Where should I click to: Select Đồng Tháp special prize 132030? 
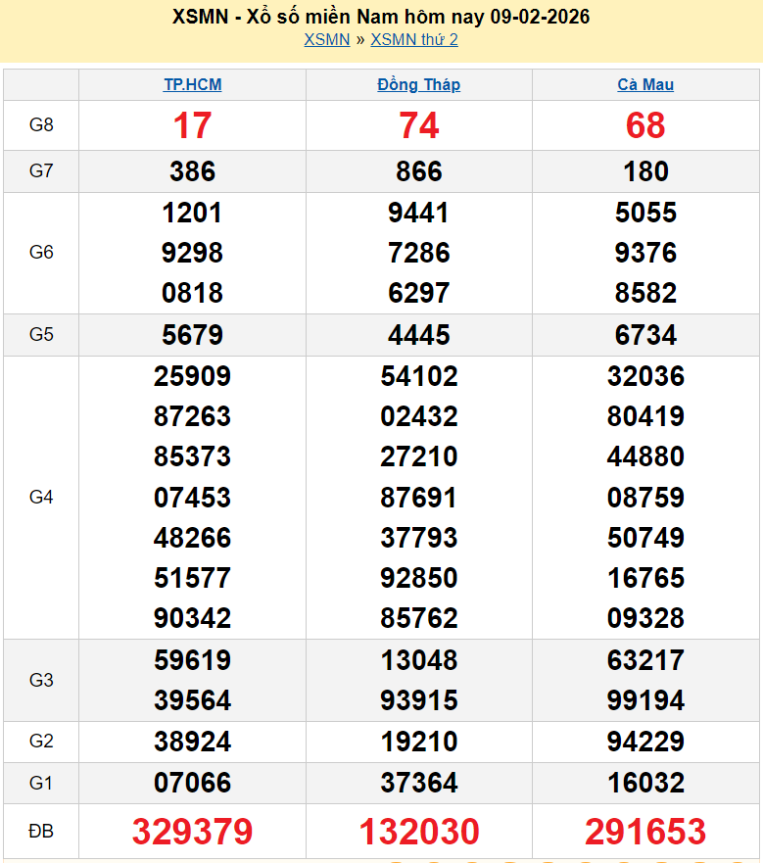418,832
